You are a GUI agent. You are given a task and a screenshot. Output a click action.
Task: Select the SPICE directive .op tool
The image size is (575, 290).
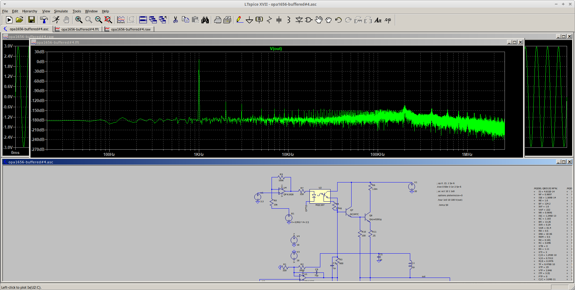pyautogui.click(x=388, y=20)
